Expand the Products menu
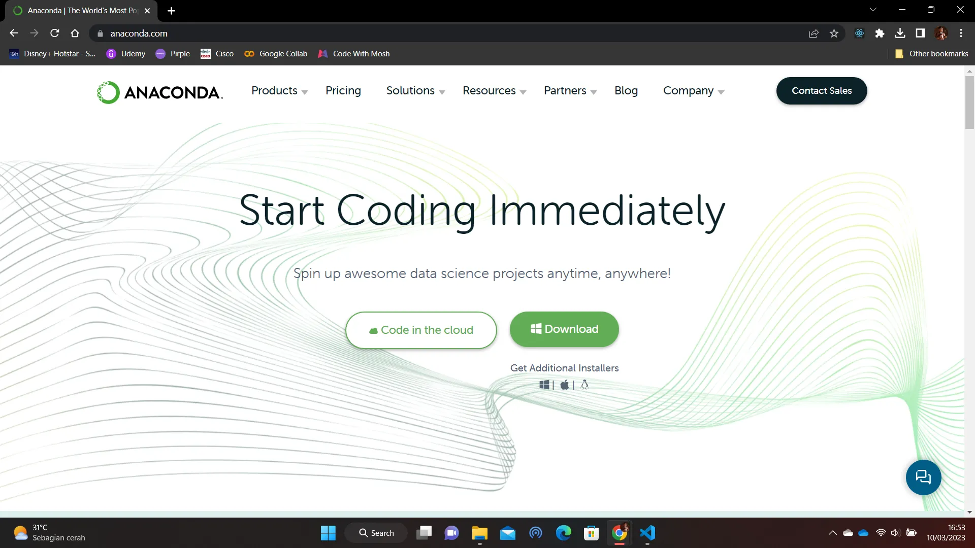The height and width of the screenshot is (548, 975). pos(279,91)
